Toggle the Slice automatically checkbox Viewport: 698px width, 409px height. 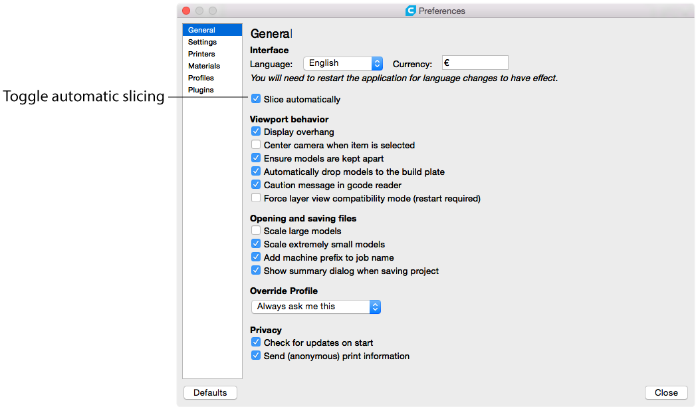255,99
